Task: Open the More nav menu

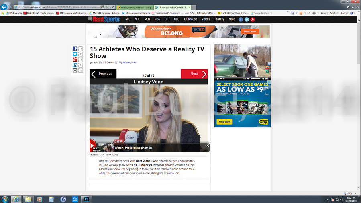Action: click(x=232, y=19)
